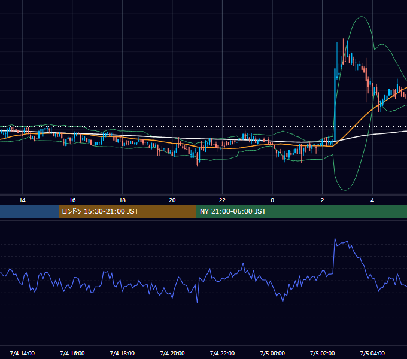The width and height of the screenshot is (407, 359).
Task: Click the '7/4 18:00' date label
Action: tap(122, 353)
